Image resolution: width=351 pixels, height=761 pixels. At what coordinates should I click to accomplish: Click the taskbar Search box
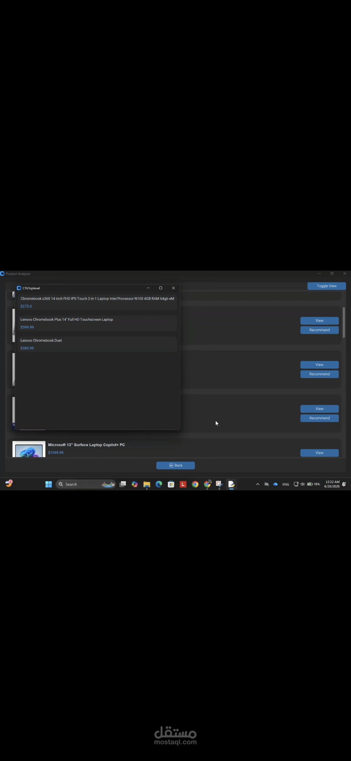coord(86,484)
